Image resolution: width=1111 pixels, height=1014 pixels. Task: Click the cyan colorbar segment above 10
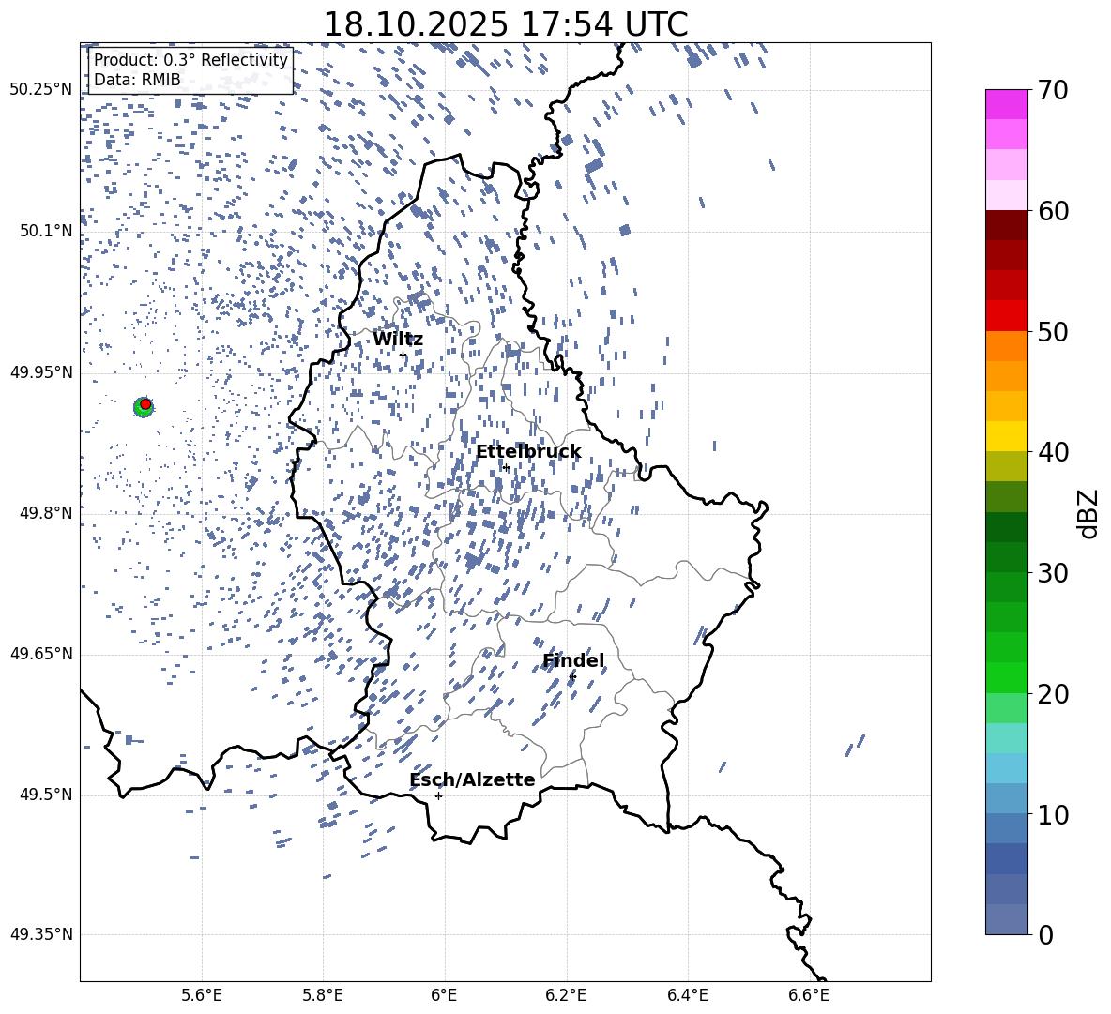point(1007,768)
